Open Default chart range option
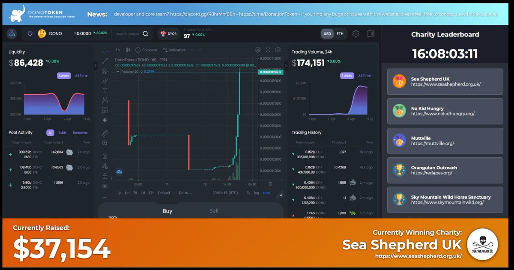 click(x=164, y=193)
